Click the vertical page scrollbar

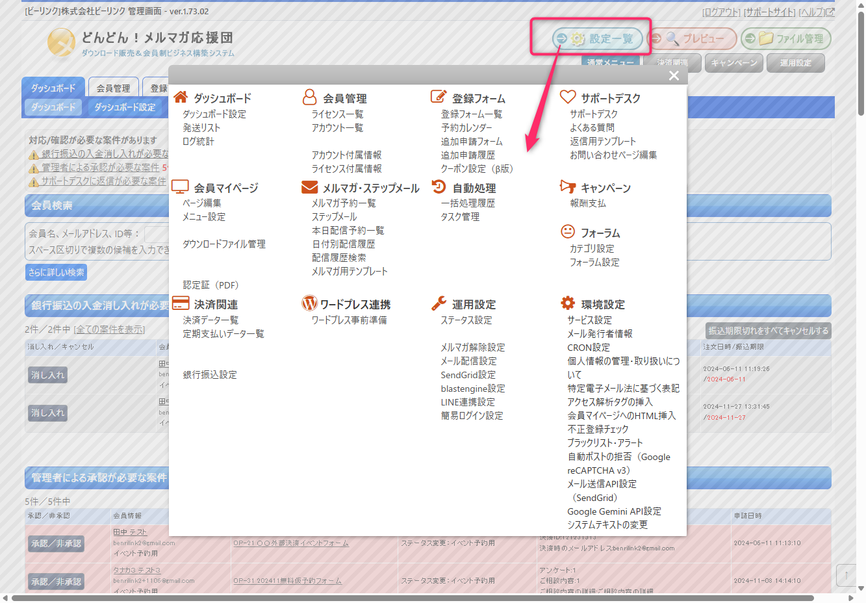click(x=861, y=64)
